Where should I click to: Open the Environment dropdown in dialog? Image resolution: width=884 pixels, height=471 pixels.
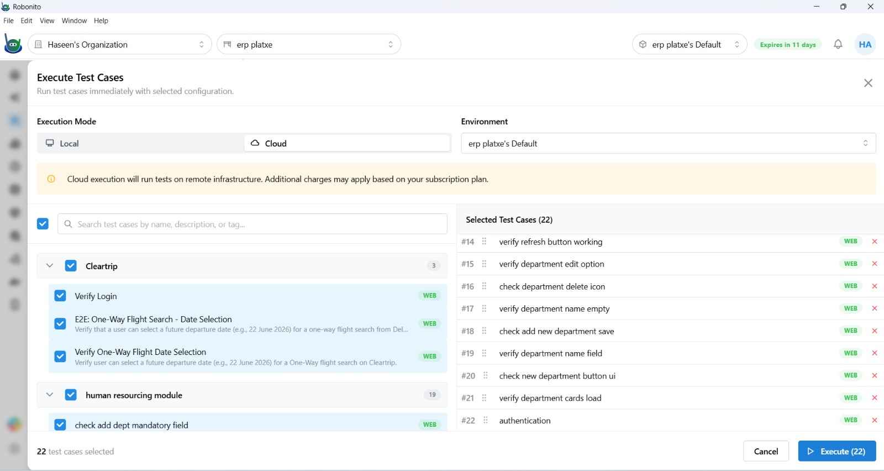(x=669, y=143)
